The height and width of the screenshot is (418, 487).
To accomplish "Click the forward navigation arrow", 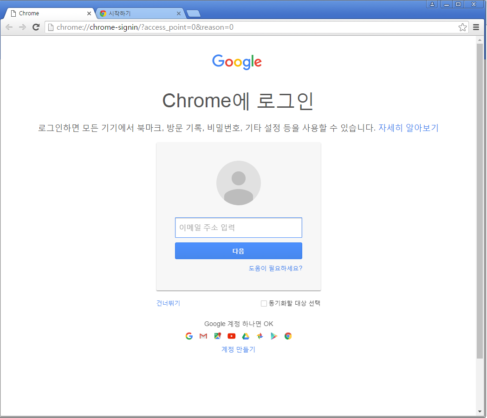I will click(22, 27).
